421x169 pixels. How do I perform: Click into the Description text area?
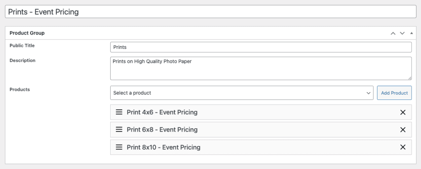pos(261,68)
